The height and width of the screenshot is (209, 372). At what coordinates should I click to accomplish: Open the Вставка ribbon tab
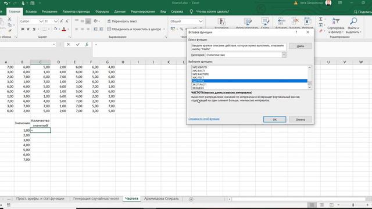pyautogui.click(x=31, y=12)
